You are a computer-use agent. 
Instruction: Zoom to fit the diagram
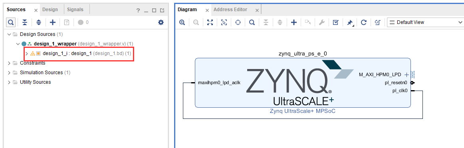coord(210,22)
